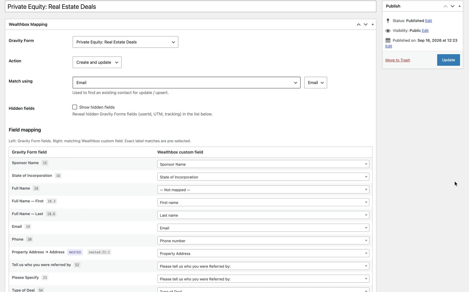Open the Action dropdown
This screenshot has height=292, width=469.
[x=97, y=62]
